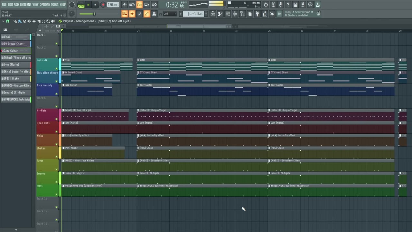This screenshot has height=232, width=412.
Task: Click the main pitch knob
Action: pos(71,14)
